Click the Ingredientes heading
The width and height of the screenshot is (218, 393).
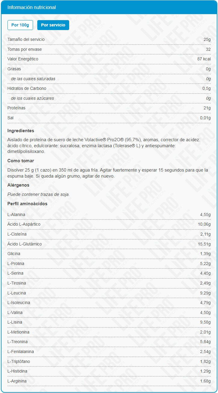click(x=21, y=131)
